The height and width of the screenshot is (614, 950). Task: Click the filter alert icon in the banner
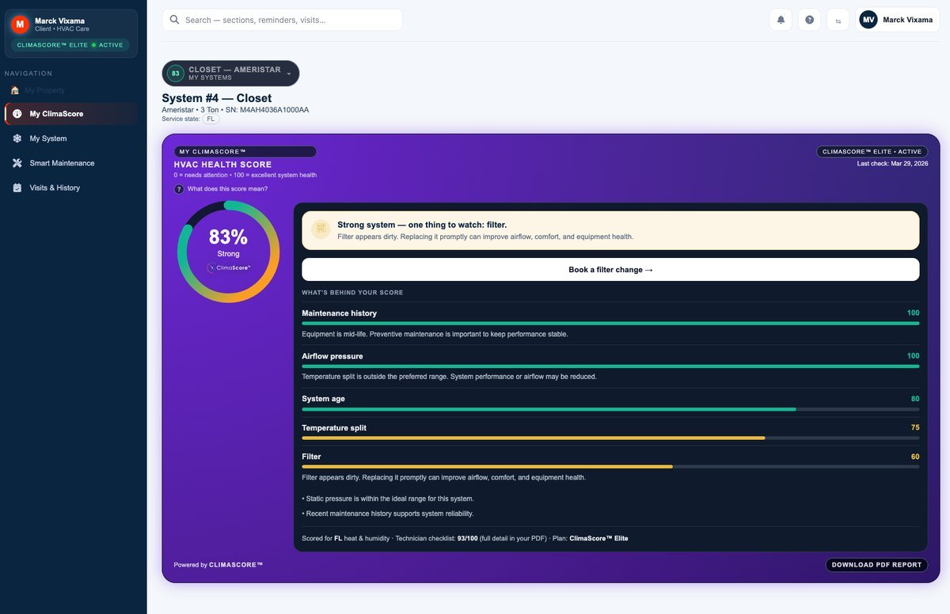click(x=321, y=229)
